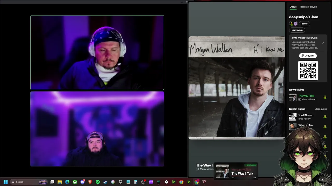Viewport: 332px width, 186px height.
Task: Click the purple D member avatar
Action: coord(295,24)
